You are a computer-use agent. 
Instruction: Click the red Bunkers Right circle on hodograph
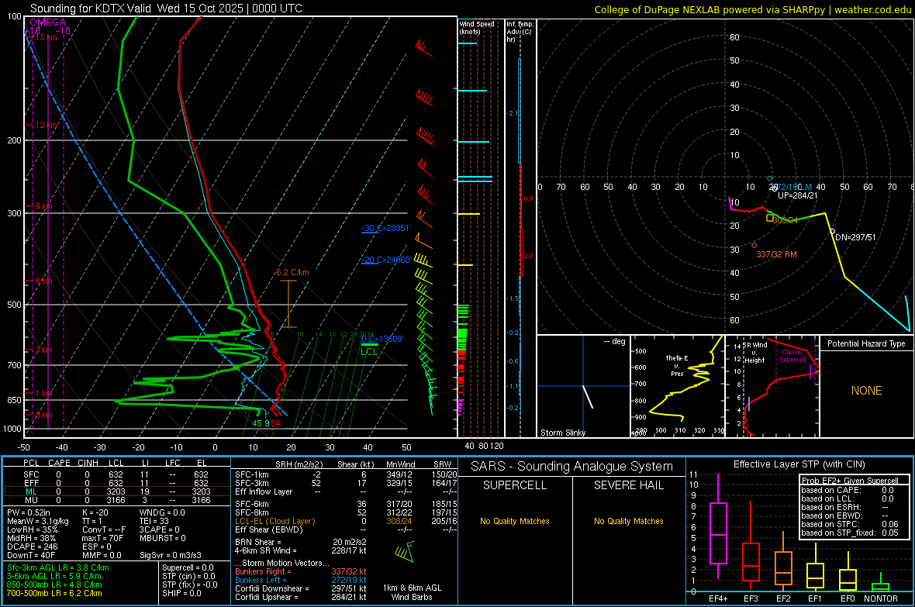point(754,246)
